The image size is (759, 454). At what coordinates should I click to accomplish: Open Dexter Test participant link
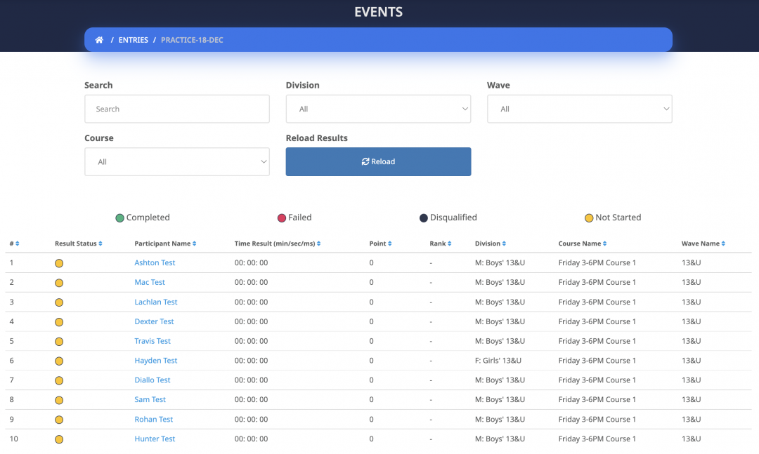pos(154,321)
